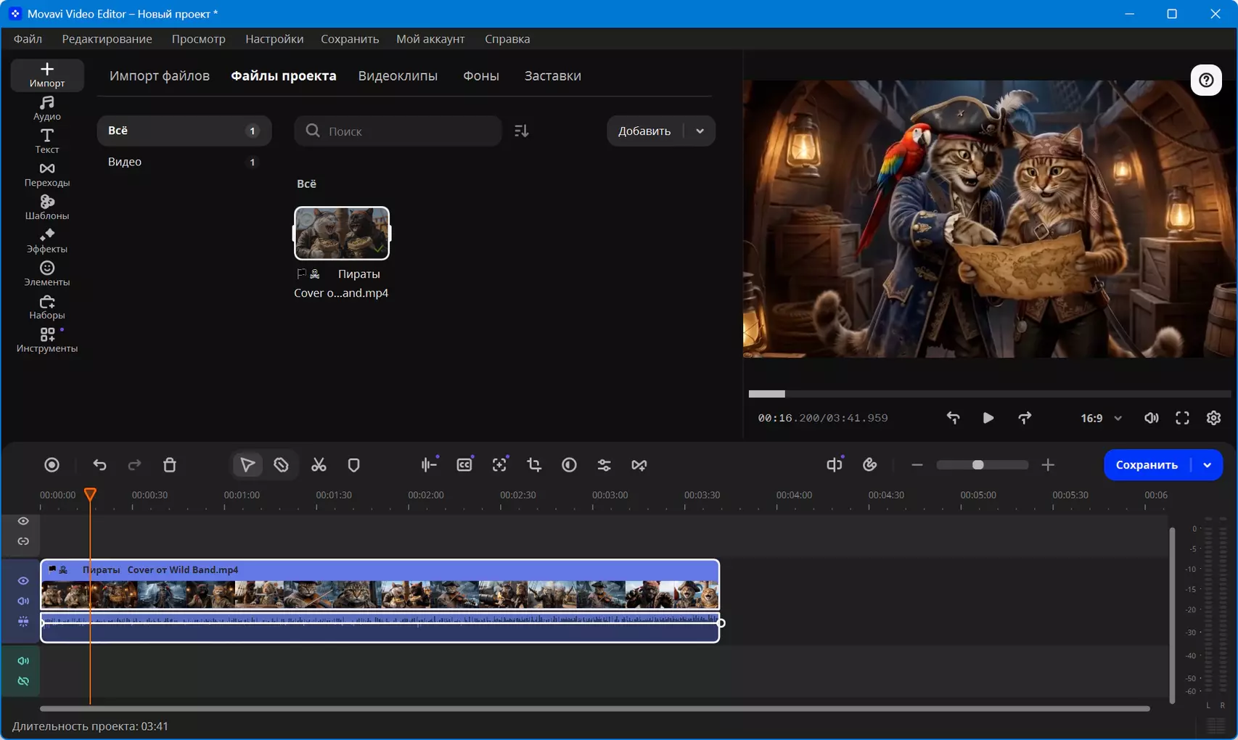Open the Tools panel (Инструменты)
This screenshot has width=1238, height=740.
coord(47,340)
